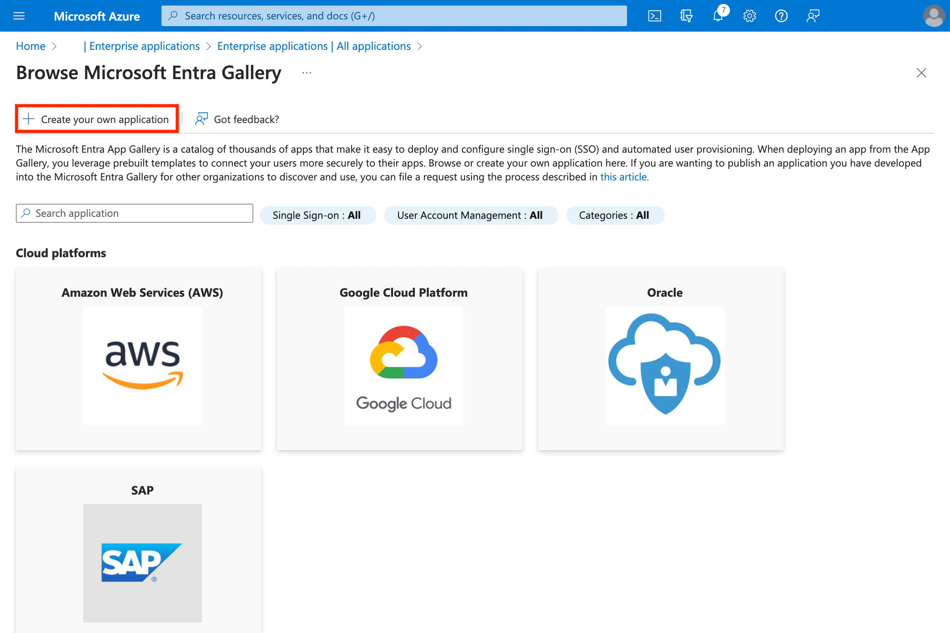Click the top-bar Feedback icon
This screenshot has height=633, width=950.
(813, 16)
